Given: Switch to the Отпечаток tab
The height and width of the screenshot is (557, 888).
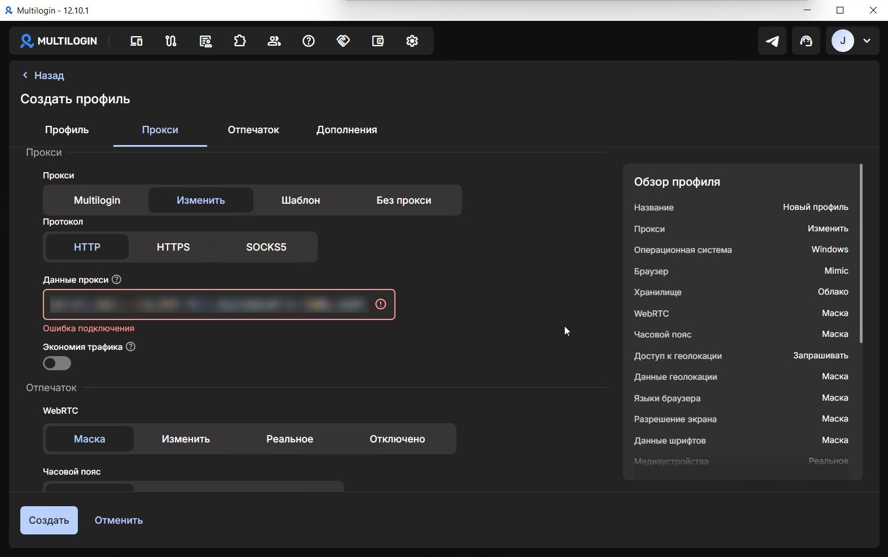Looking at the screenshot, I should 253,130.
